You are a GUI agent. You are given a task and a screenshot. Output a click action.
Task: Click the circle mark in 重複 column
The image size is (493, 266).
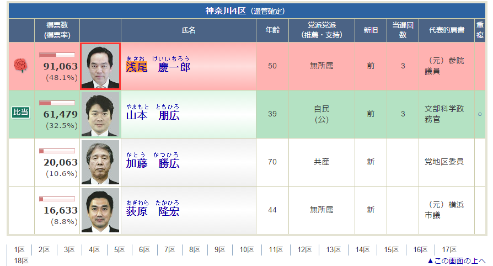[x=479, y=114]
